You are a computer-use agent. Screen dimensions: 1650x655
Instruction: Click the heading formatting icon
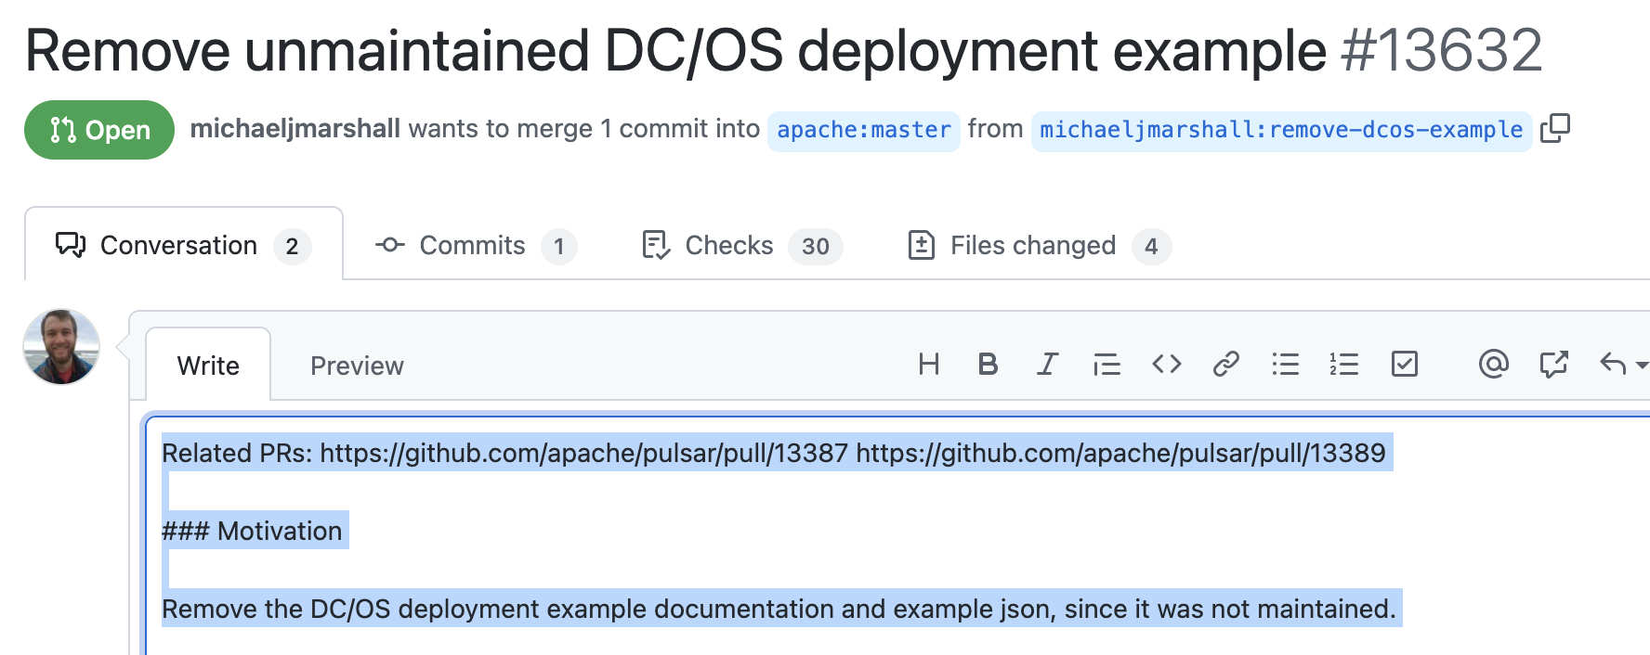point(928,364)
